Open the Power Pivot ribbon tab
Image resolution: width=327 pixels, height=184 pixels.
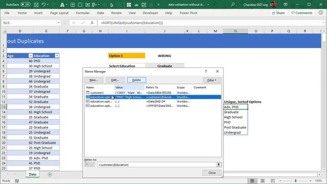click(189, 13)
